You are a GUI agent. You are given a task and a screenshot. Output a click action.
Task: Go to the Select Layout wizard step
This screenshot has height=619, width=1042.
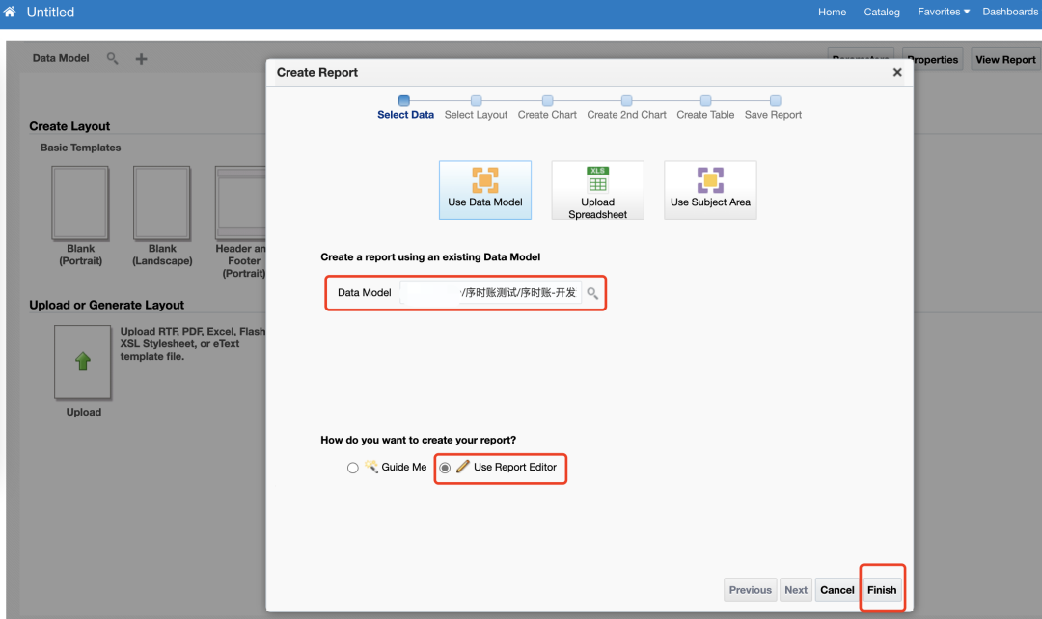[476, 108]
